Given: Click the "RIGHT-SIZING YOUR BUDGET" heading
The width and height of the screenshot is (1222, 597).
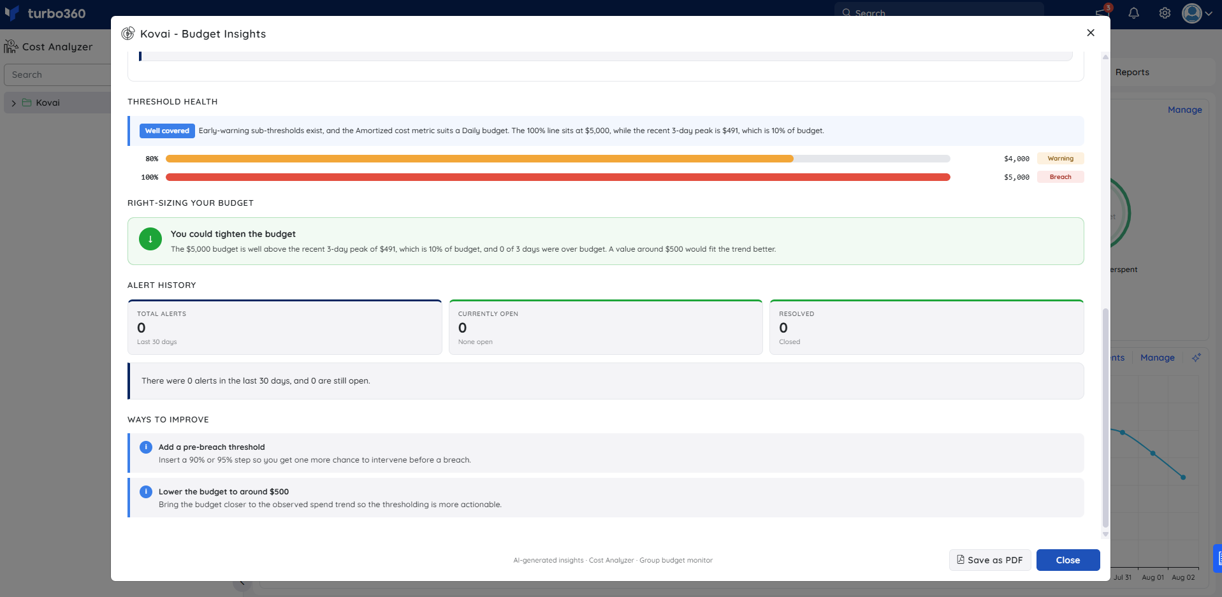Looking at the screenshot, I should click(x=191, y=203).
